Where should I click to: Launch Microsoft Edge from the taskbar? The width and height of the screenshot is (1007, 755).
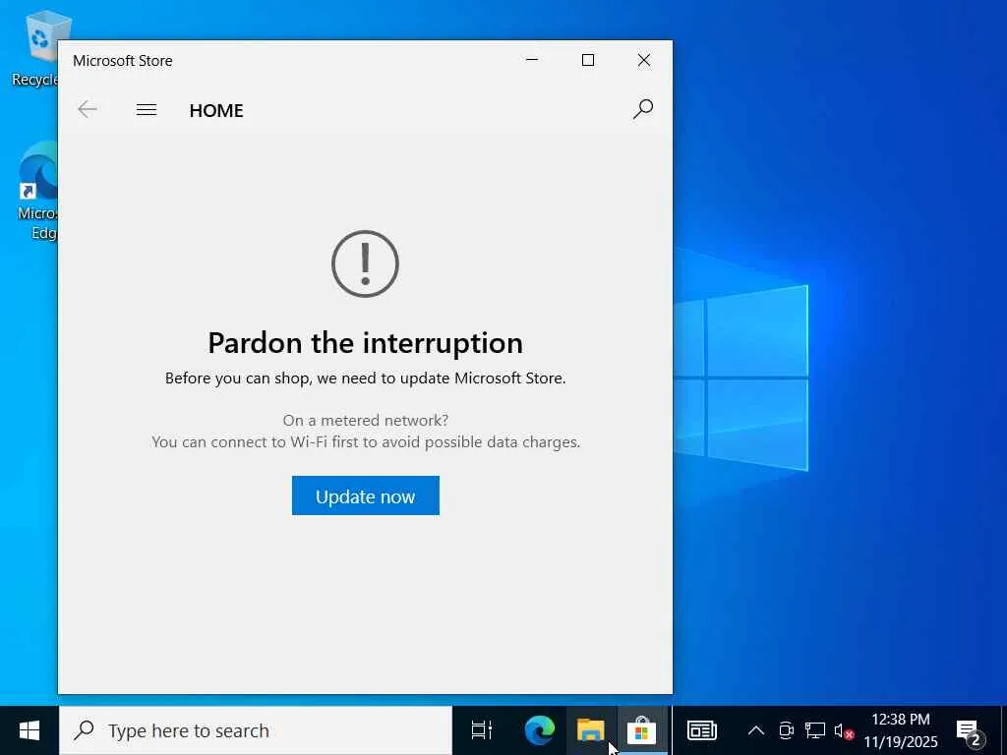point(540,730)
